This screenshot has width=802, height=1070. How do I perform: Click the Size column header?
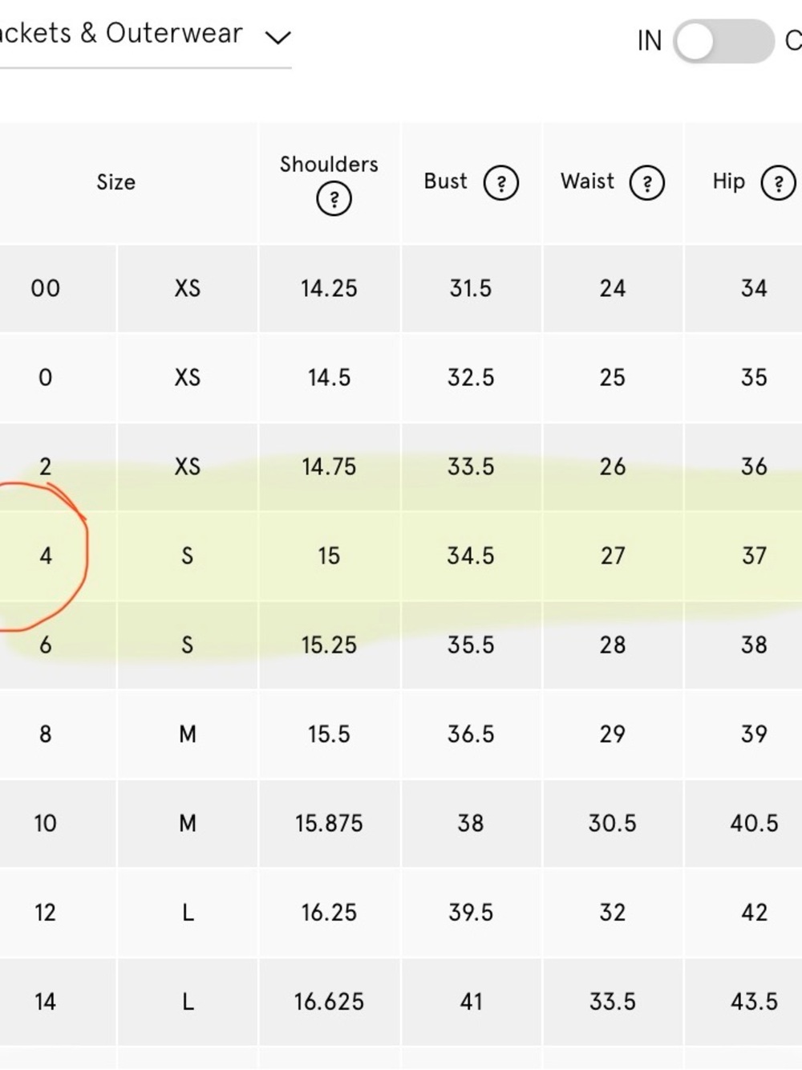coord(116,182)
